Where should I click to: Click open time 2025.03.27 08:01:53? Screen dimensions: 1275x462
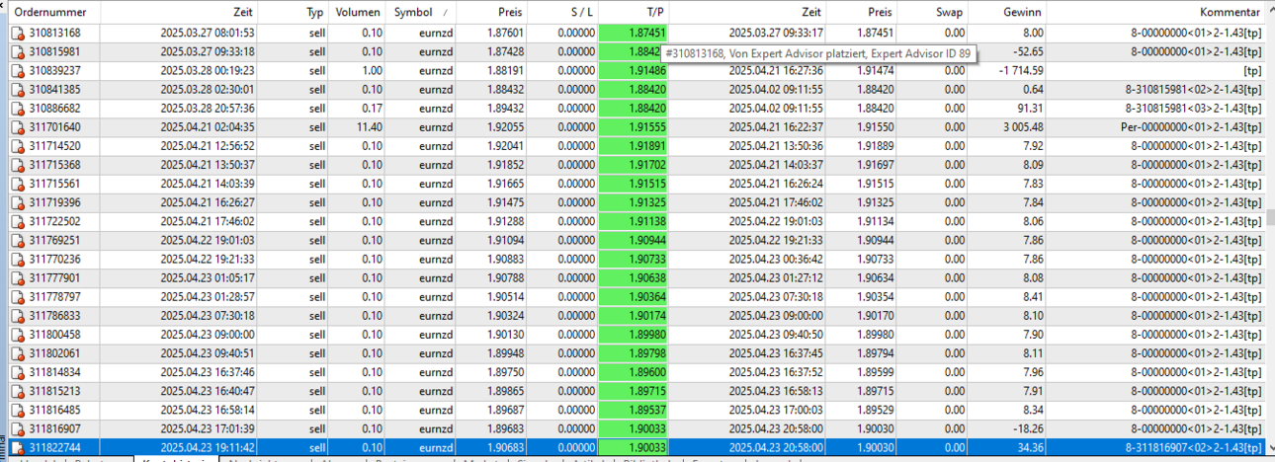207,34
